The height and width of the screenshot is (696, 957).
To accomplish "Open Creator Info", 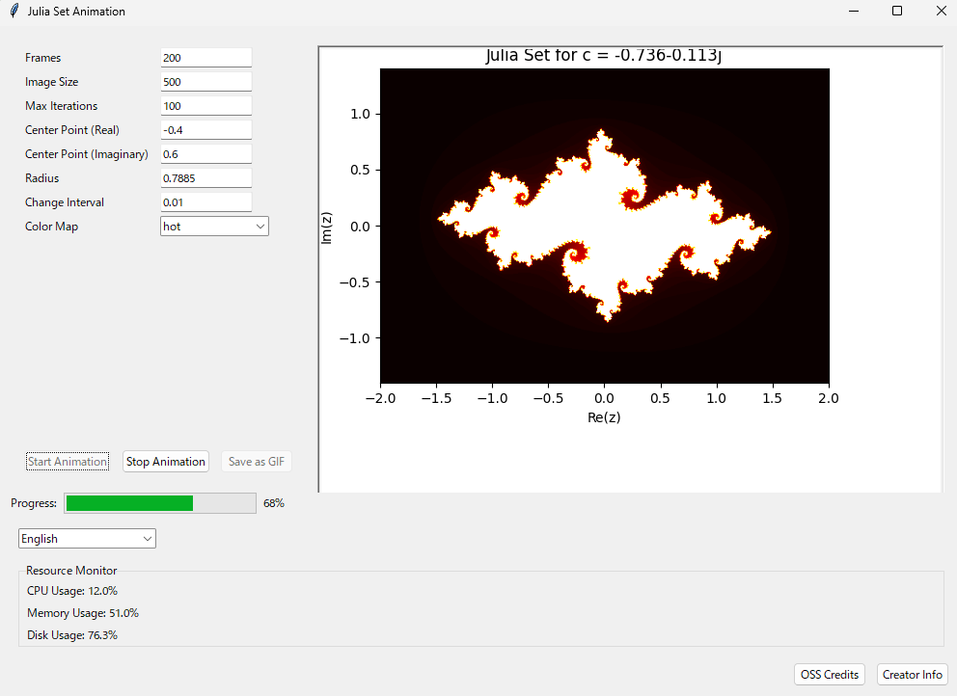I will [912, 674].
